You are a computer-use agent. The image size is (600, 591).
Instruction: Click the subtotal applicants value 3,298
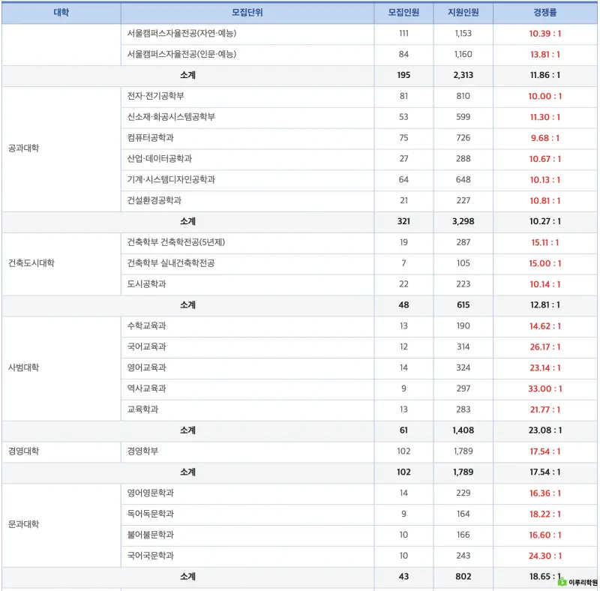(463, 221)
